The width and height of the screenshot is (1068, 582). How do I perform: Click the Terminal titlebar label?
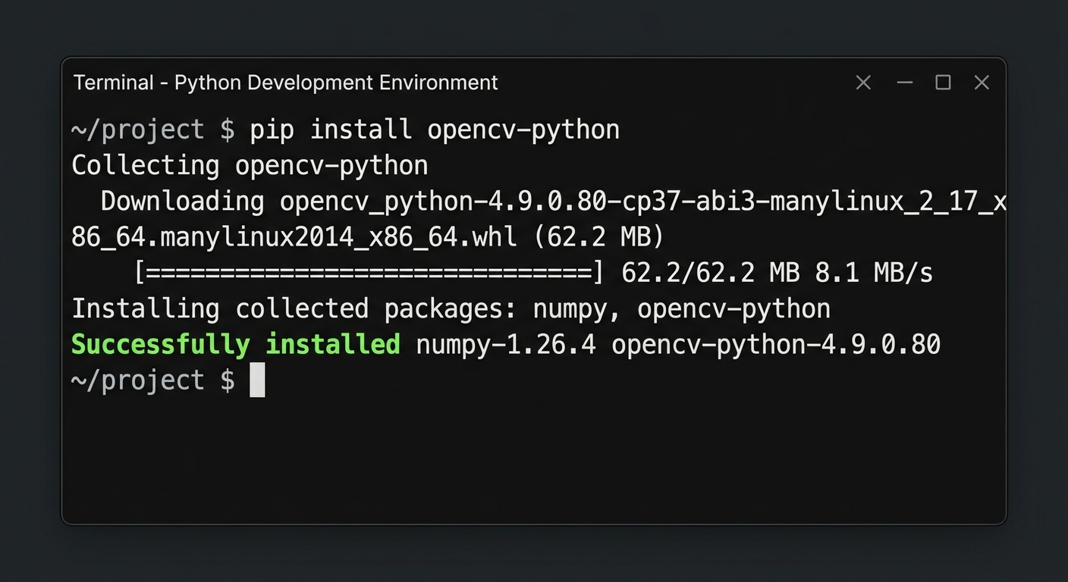114,82
